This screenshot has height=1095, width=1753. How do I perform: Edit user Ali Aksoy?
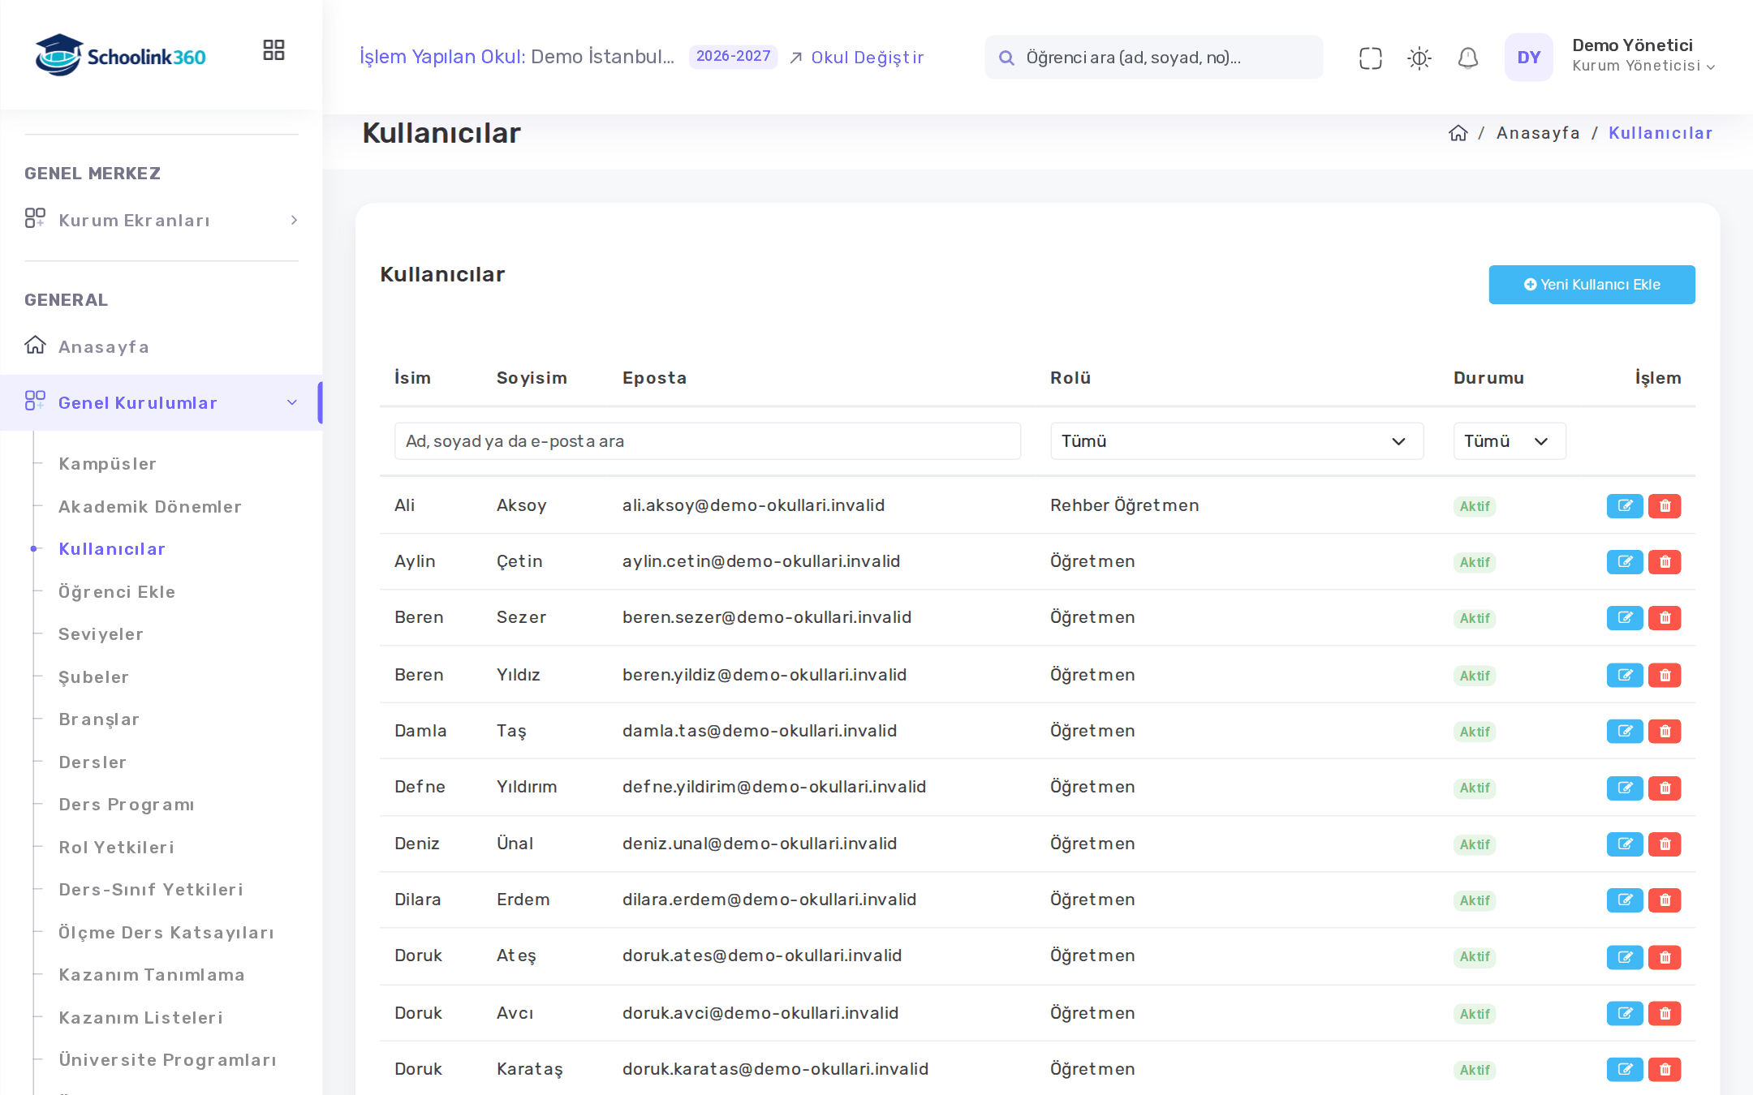pos(1625,506)
